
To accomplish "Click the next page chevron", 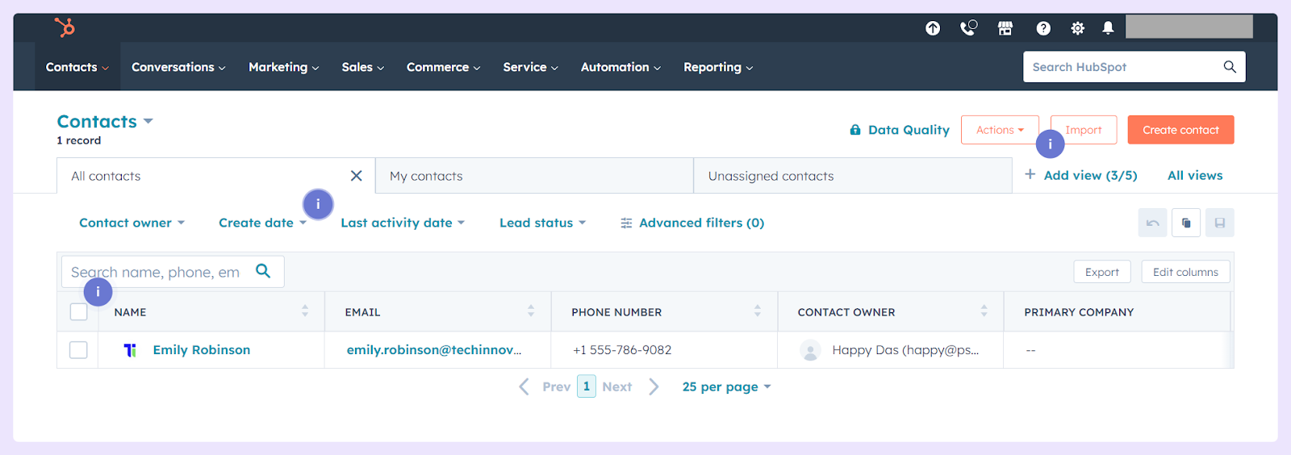I will pos(654,387).
